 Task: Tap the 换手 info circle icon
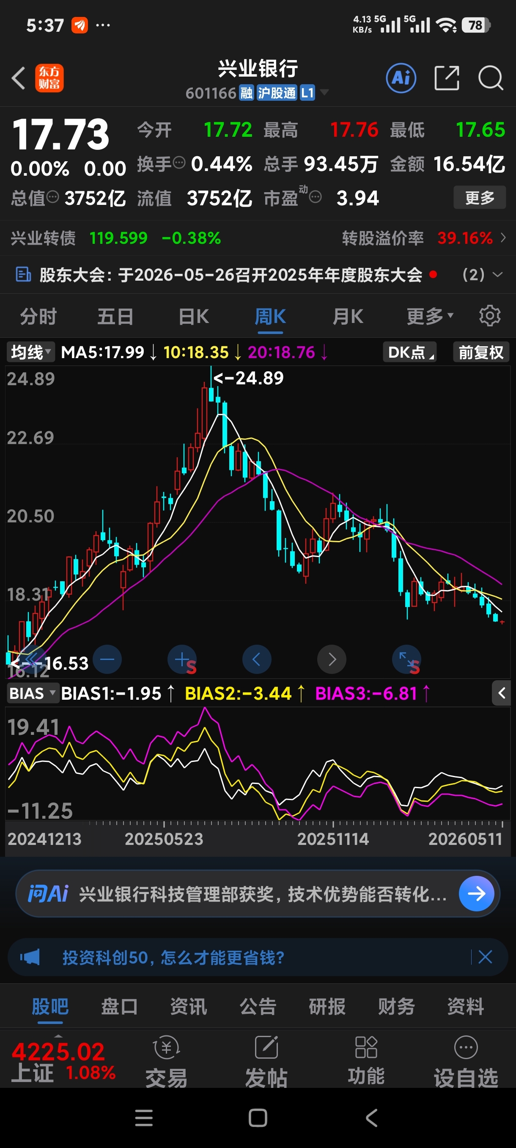179,163
